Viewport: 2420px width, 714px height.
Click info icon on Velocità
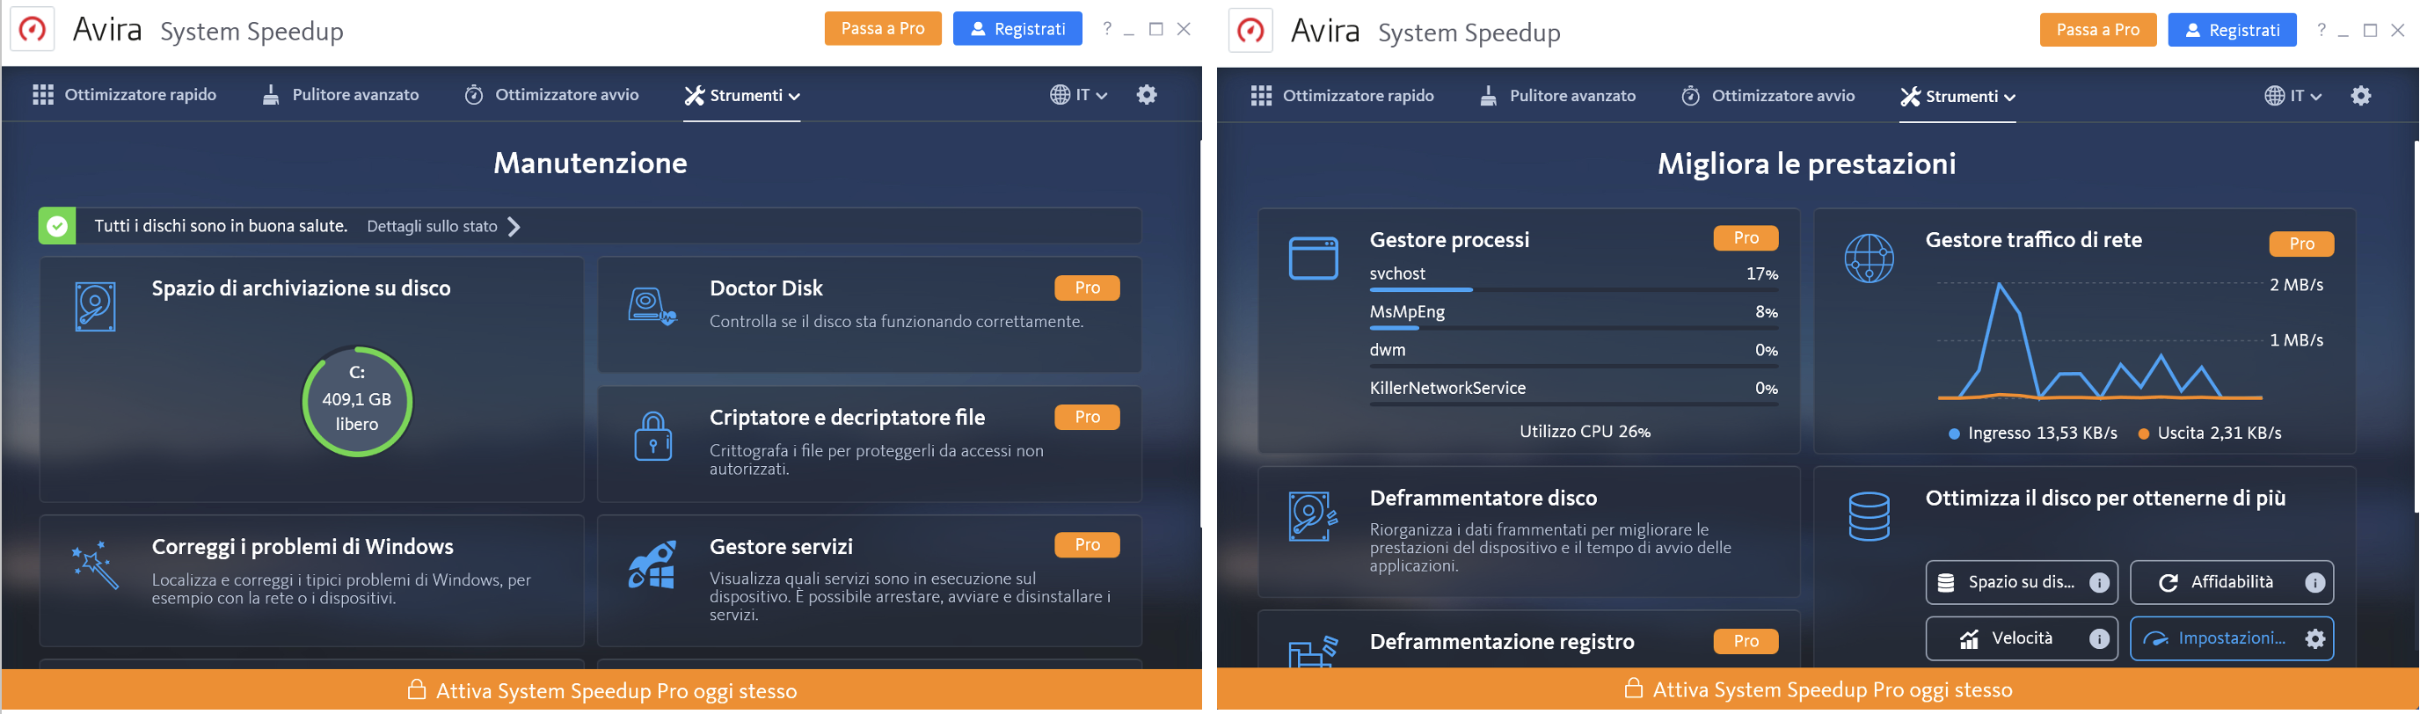tap(2099, 639)
